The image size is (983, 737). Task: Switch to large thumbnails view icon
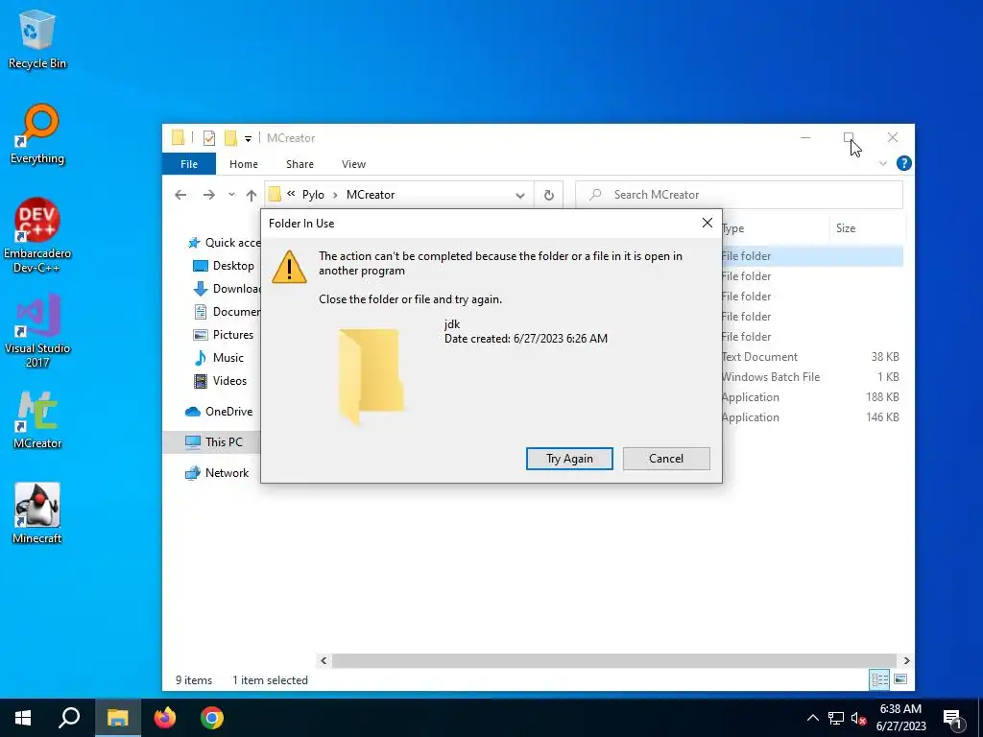pyautogui.click(x=900, y=678)
